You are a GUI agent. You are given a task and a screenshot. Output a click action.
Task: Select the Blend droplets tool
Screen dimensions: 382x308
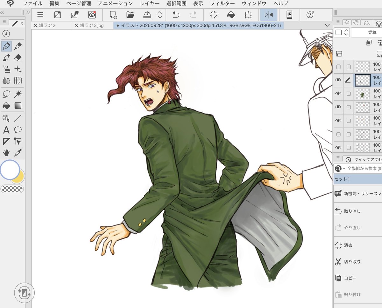[x=6, y=81]
